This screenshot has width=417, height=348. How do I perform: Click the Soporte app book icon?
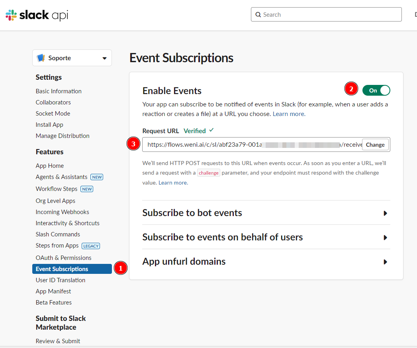pyautogui.click(x=41, y=58)
